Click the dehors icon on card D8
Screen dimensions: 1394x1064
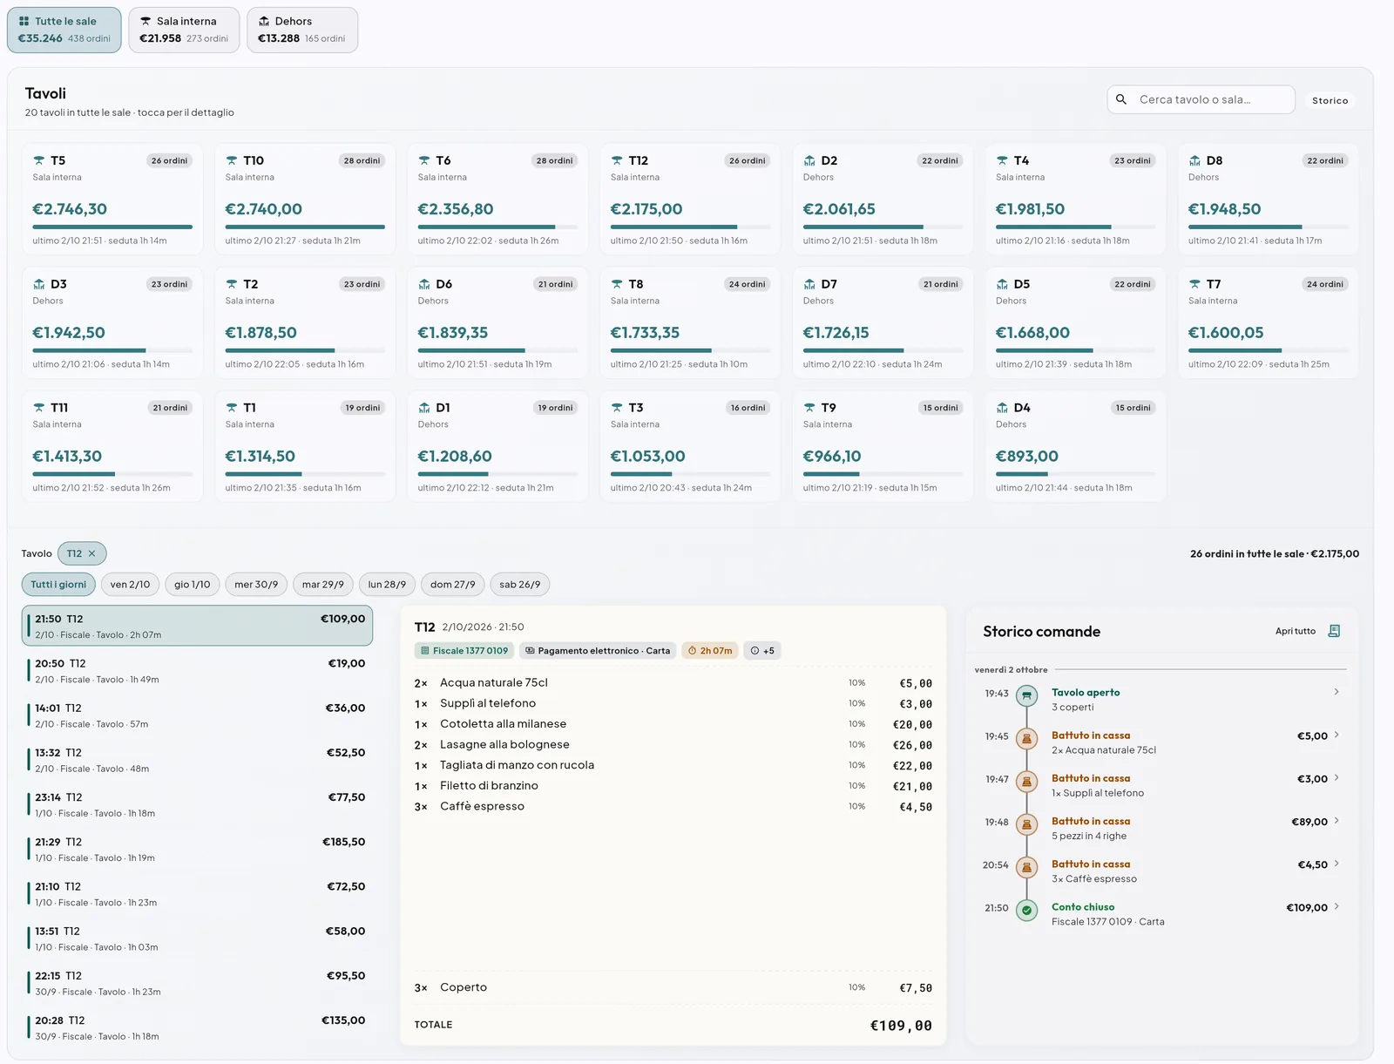[x=1194, y=160]
